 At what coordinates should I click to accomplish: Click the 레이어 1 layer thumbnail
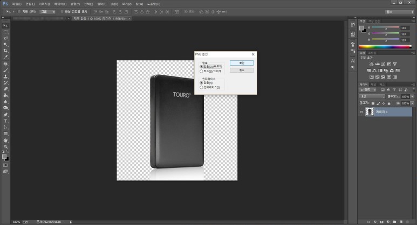370,112
